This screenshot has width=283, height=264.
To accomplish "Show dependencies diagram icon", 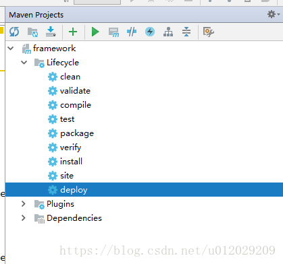I will (168, 32).
